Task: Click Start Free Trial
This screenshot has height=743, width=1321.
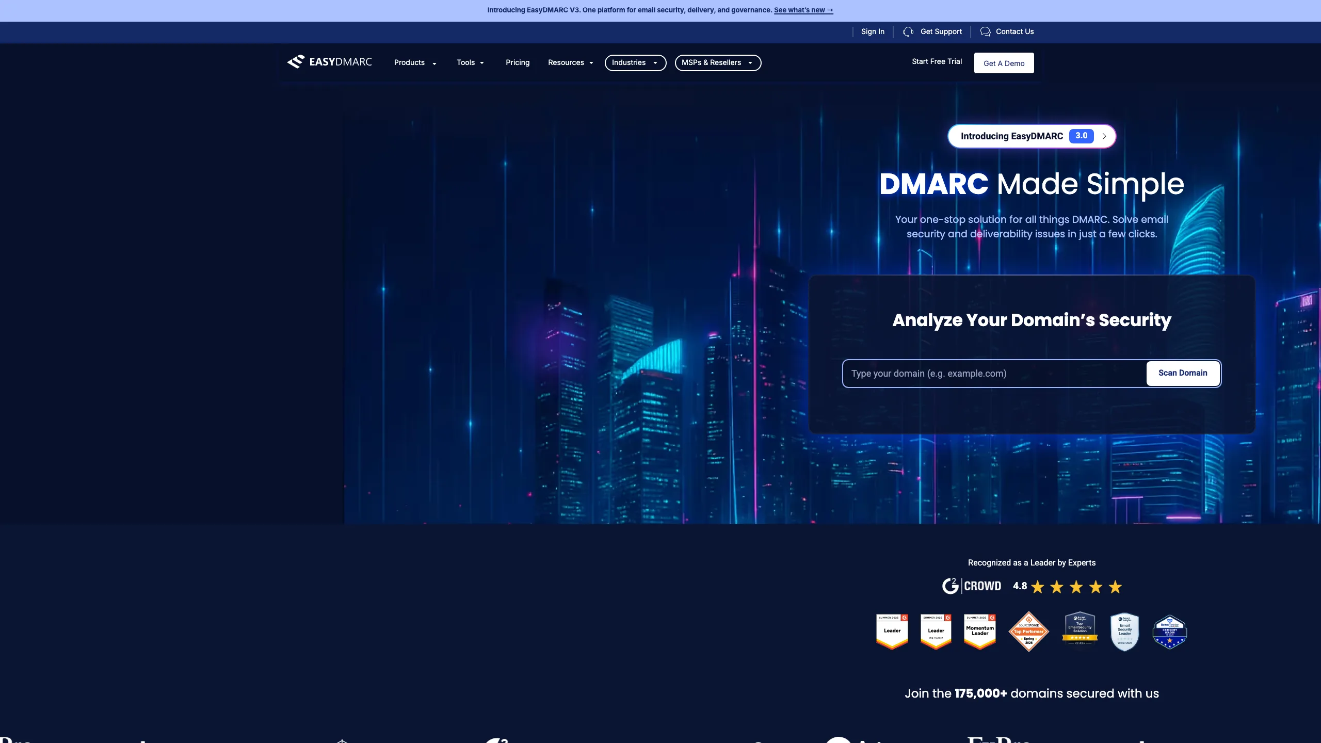Action: click(x=937, y=61)
